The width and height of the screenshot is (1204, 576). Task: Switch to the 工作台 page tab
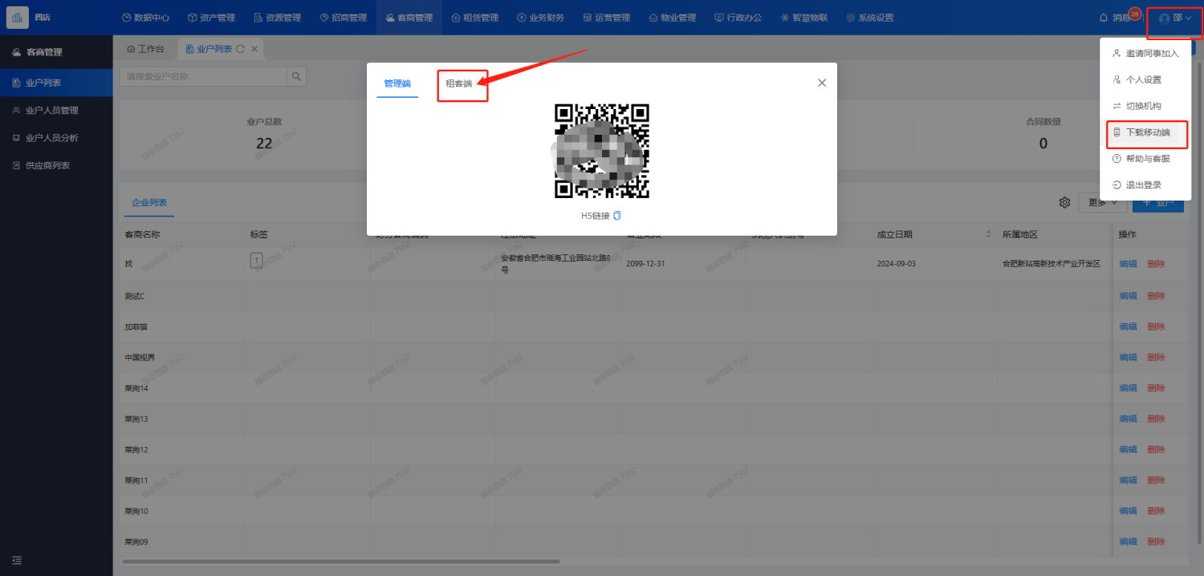(146, 49)
